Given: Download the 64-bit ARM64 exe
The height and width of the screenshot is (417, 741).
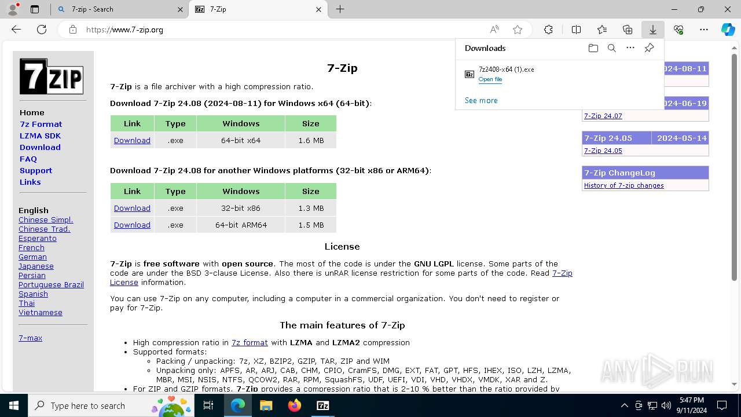Looking at the screenshot, I should [x=132, y=225].
